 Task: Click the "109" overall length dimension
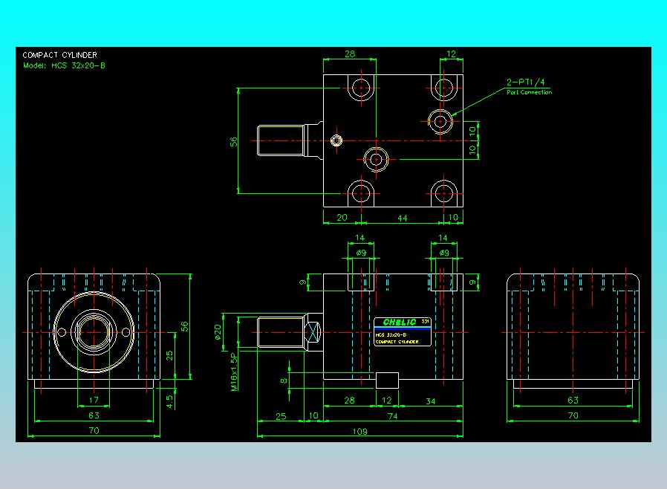point(360,431)
